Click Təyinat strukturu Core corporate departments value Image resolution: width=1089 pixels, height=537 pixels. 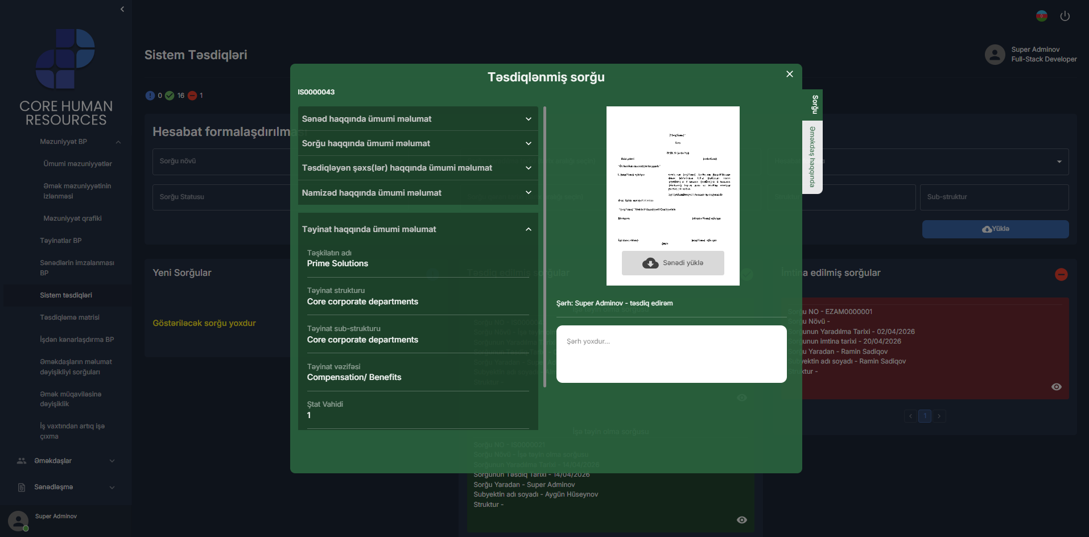362,301
